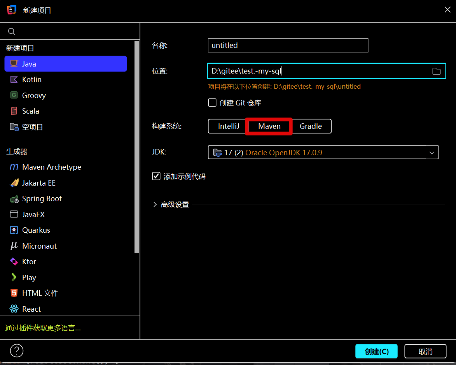Click the Ktor diamond icon
The image size is (456, 365).
pyautogui.click(x=14, y=261)
